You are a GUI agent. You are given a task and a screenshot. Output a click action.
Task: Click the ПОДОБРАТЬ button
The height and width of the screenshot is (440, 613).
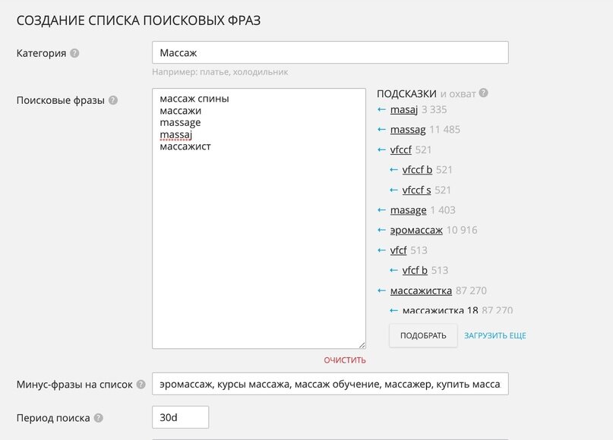(x=423, y=335)
